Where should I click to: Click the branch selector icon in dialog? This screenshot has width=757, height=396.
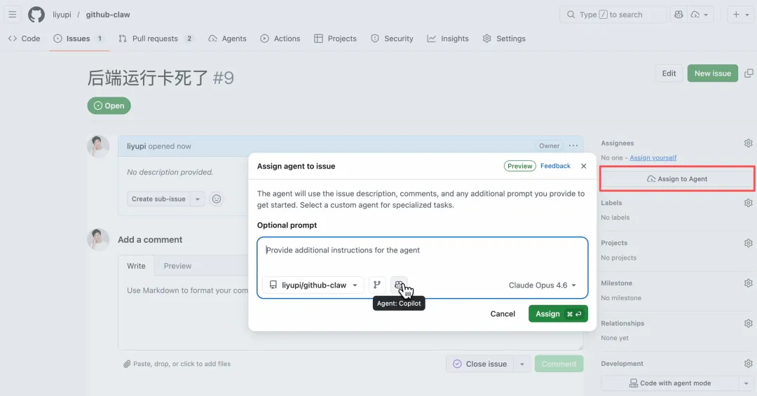click(x=377, y=285)
